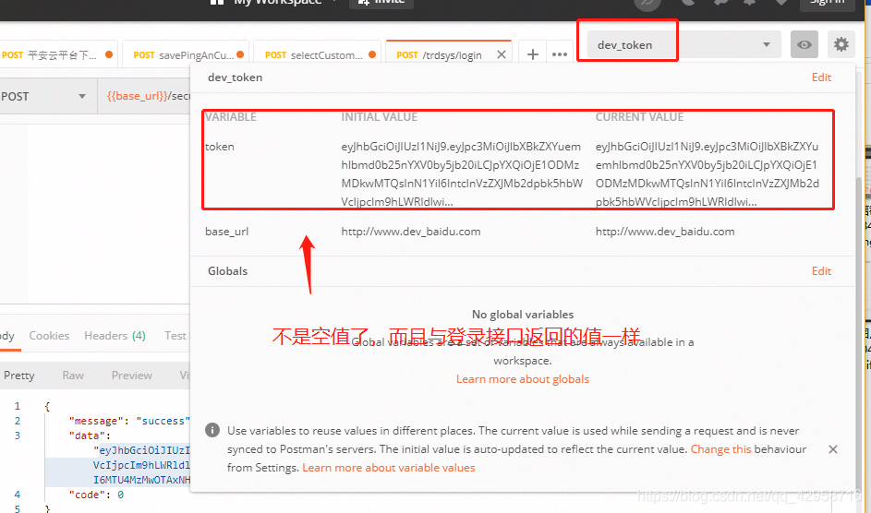
Task: Click the Globals section heading
Action: 228,270
